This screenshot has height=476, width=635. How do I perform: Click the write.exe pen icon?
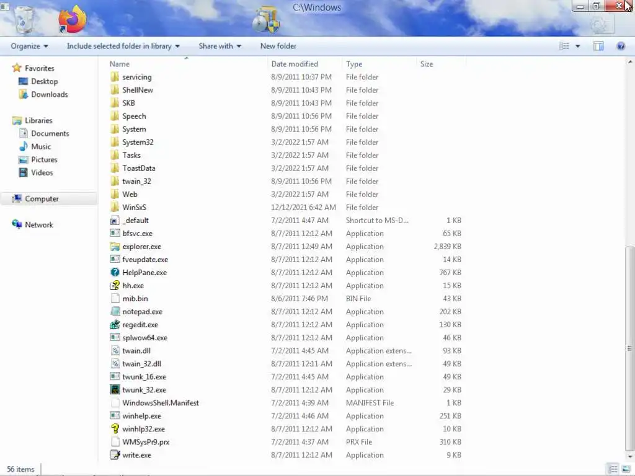point(115,455)
